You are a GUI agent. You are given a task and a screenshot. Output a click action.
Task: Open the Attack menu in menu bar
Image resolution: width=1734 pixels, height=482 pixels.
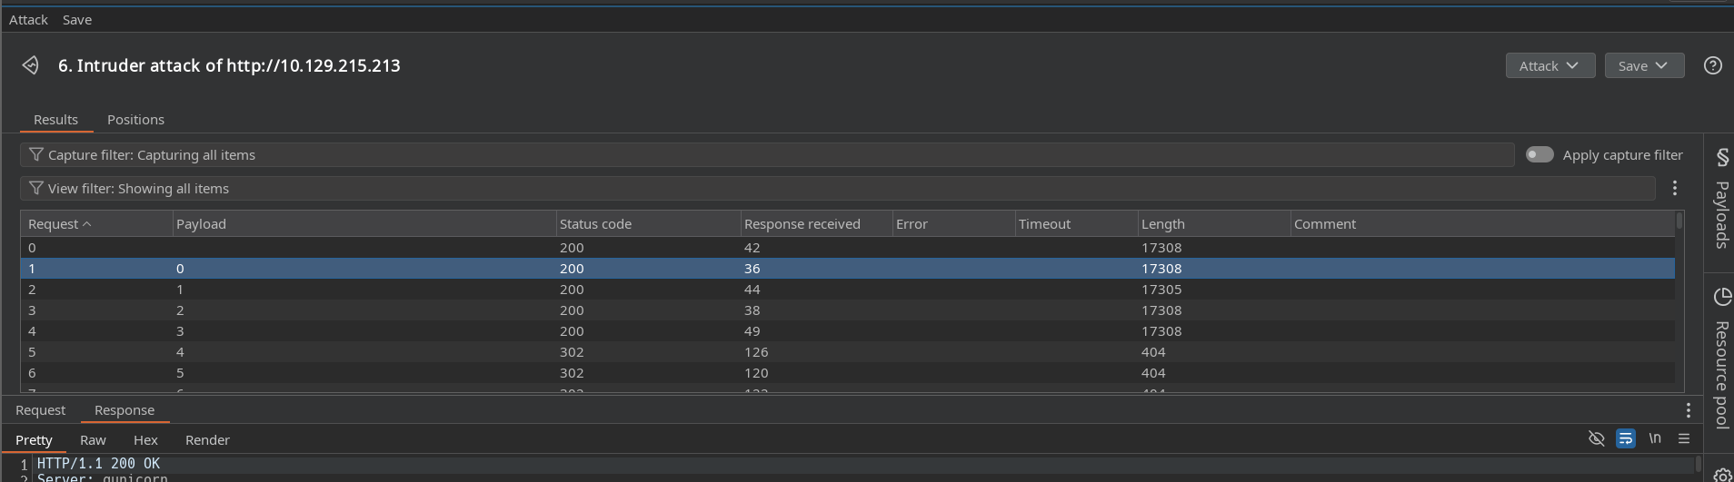click(28, 19)
